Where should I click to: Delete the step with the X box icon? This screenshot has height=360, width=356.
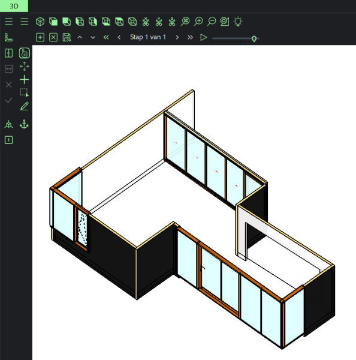pos(53,37)
